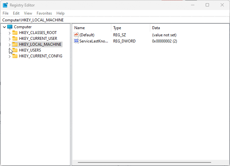Click the HKEY_USERS folder icon
Screen dimensions: 230x166
tap(15, 50)
